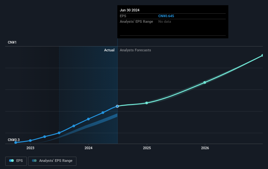Click the 2023 x-axis label
This screenshot has width=268, height=169.
[30, 148]
